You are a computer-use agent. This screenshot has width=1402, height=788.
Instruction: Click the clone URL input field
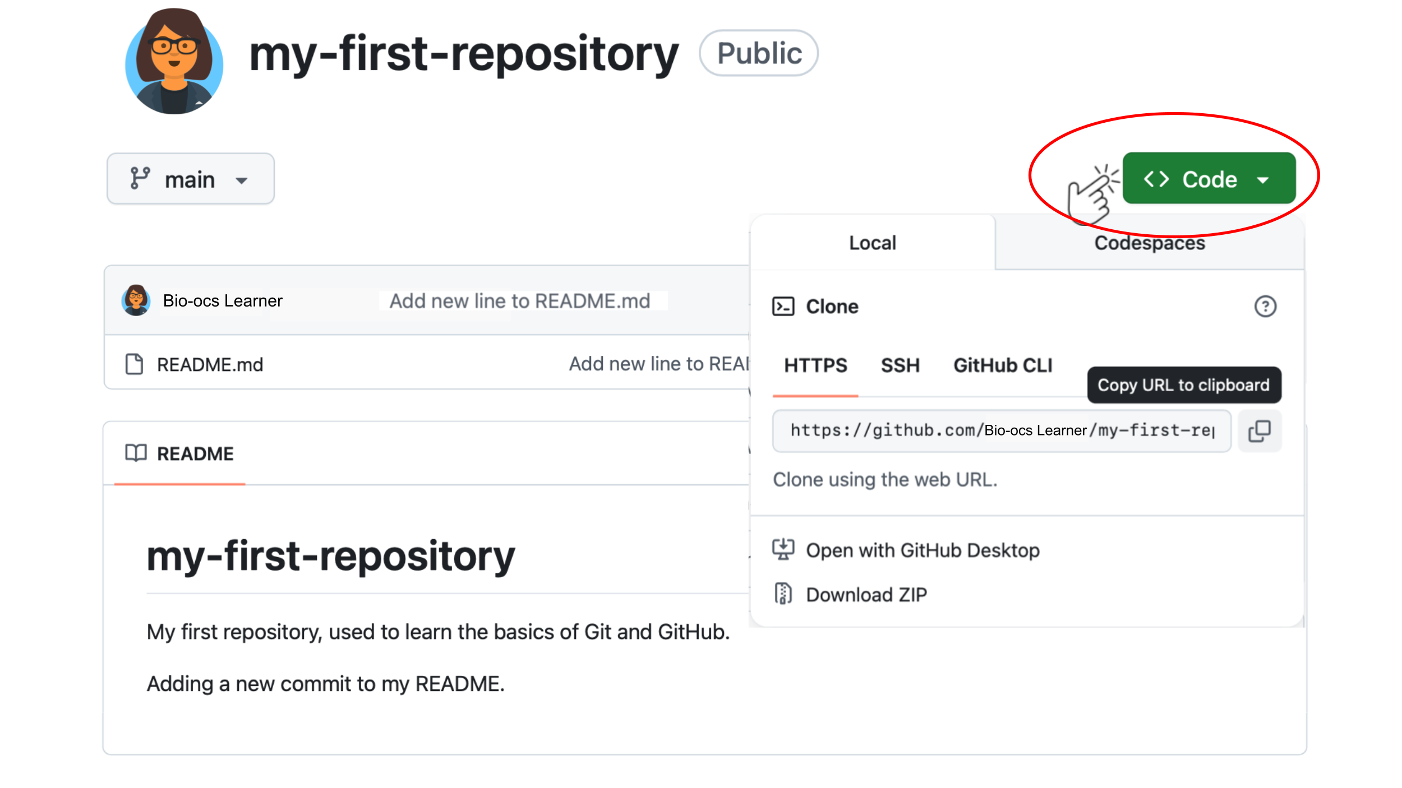[1002, 431]
